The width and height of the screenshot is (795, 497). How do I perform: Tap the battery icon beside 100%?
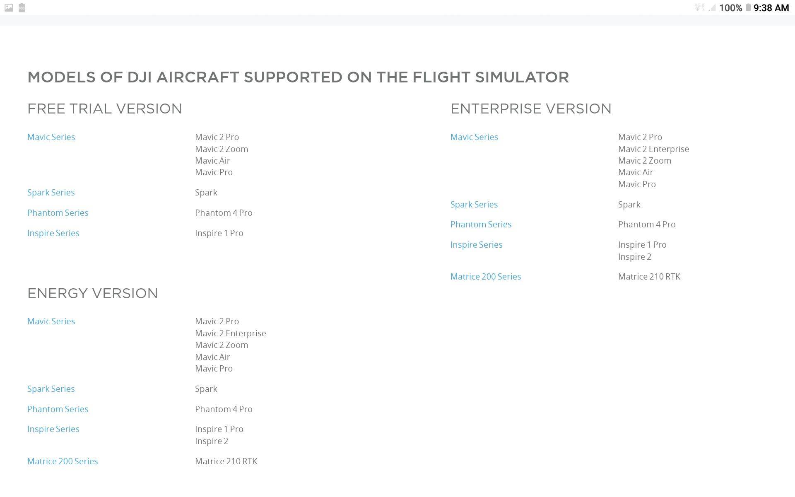748,7
